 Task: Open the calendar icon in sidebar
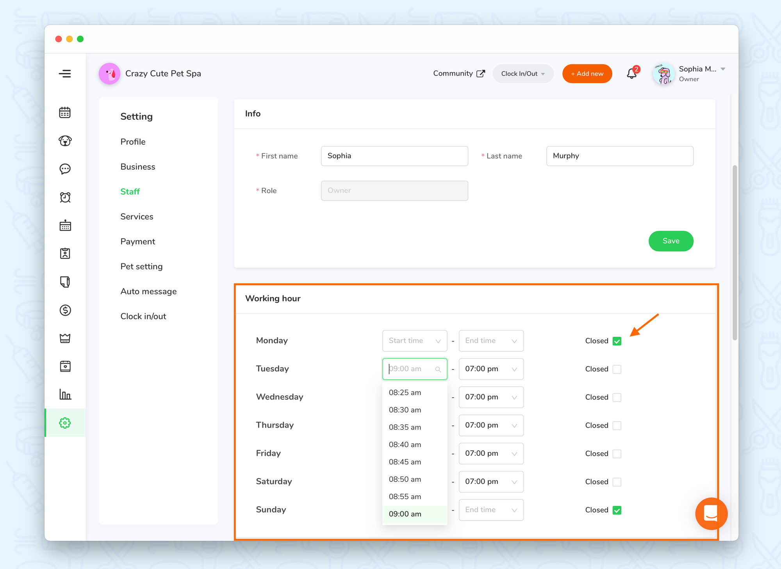(65, 112)
